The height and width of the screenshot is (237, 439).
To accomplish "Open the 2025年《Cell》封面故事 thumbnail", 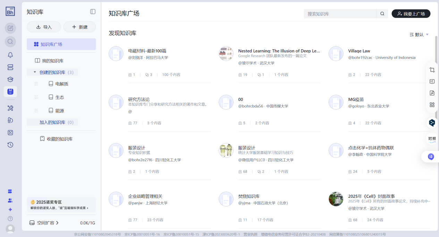I will [336, 199].
